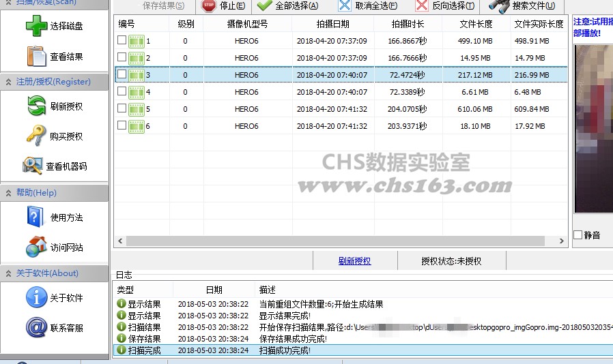The width and height of the screenshot is (613, 364).
Task: Enable the 静音 mute checkbox
Action: [x=578, y=234]
